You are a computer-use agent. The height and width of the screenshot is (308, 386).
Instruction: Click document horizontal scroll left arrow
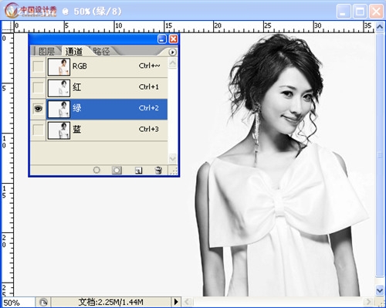[188, 302]
